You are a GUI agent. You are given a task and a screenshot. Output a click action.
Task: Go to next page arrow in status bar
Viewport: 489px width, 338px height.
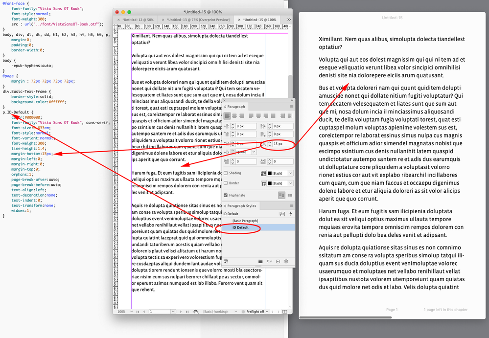coord(181,312)
